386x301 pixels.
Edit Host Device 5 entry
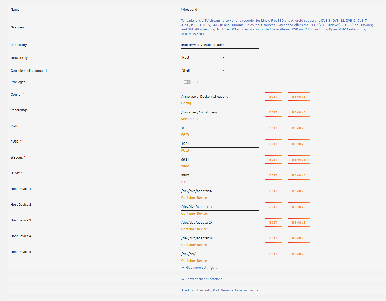(x=273, y=254)
